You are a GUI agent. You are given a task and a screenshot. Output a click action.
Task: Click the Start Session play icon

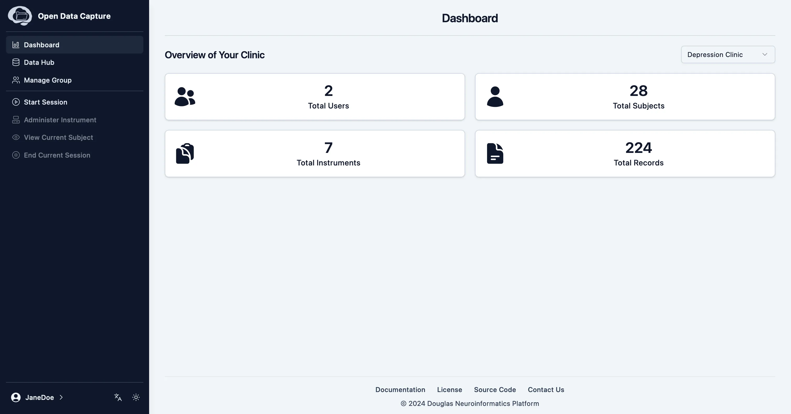click(x=16, y=102)
